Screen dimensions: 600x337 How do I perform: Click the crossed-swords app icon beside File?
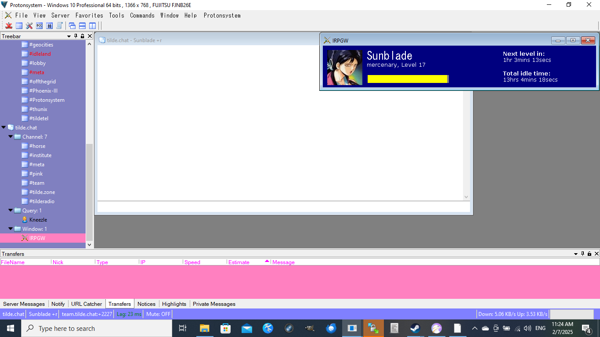click(8, 15)
